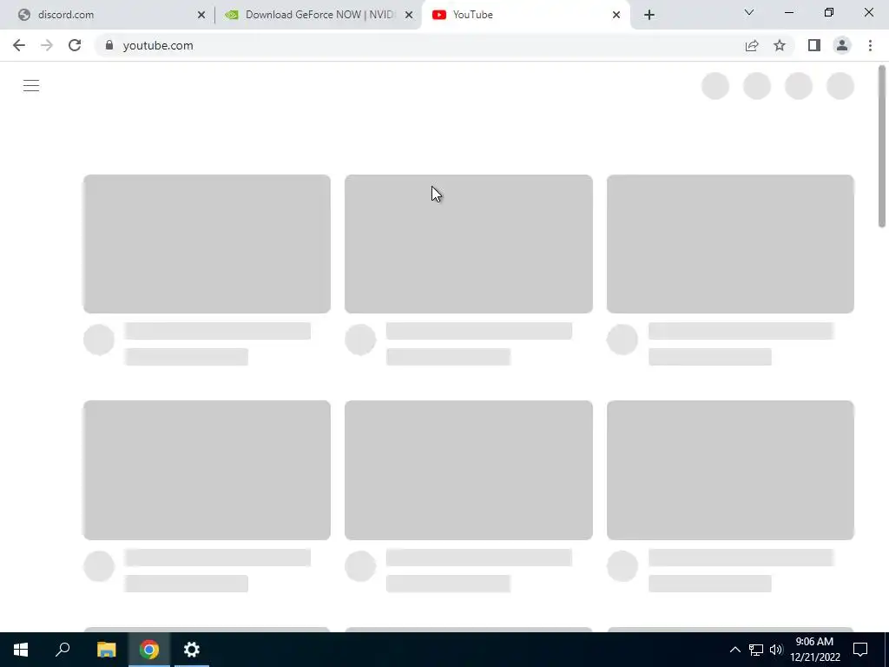Viewport: 889px width, 667px height.
Task: Expand the tab search dropdown
Action: coord(749,12)
